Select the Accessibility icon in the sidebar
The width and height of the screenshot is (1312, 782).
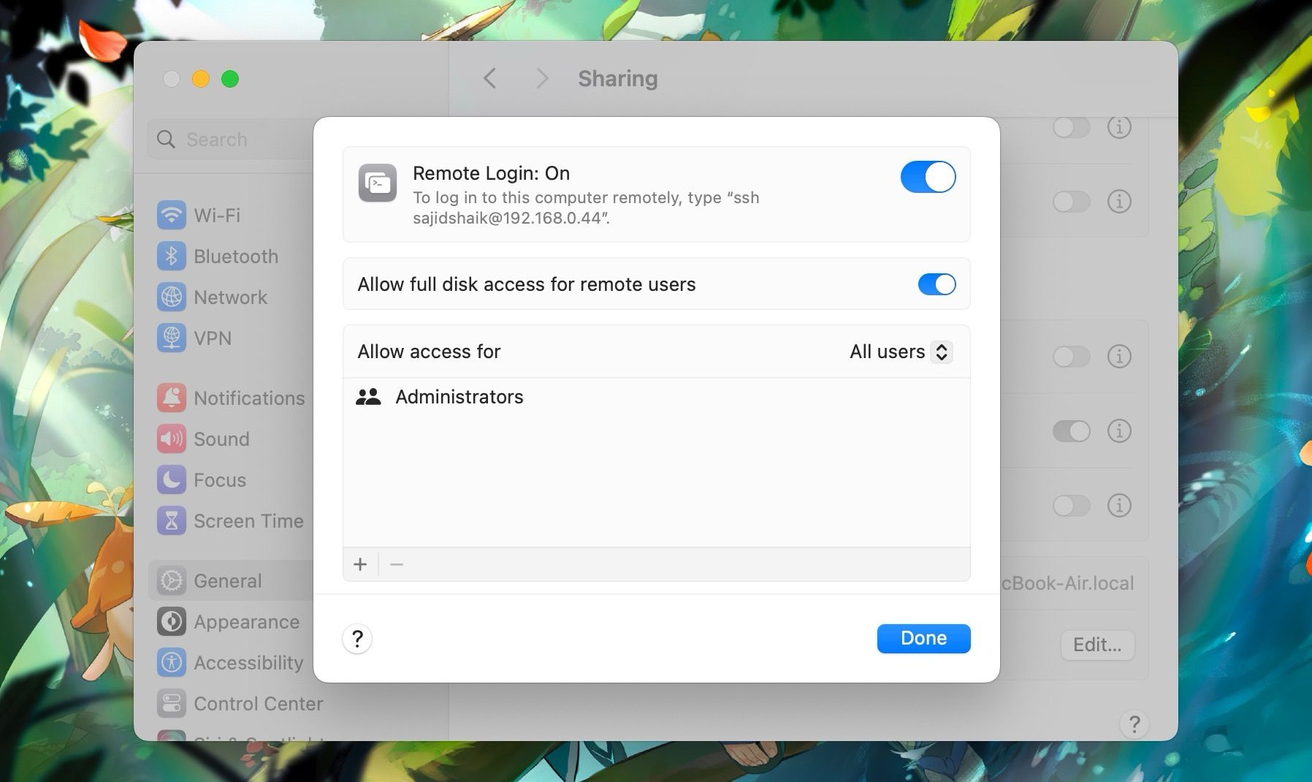coord(171,662)
